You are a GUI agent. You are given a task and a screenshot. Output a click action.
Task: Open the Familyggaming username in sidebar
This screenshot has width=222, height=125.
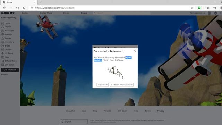[8, 18]
